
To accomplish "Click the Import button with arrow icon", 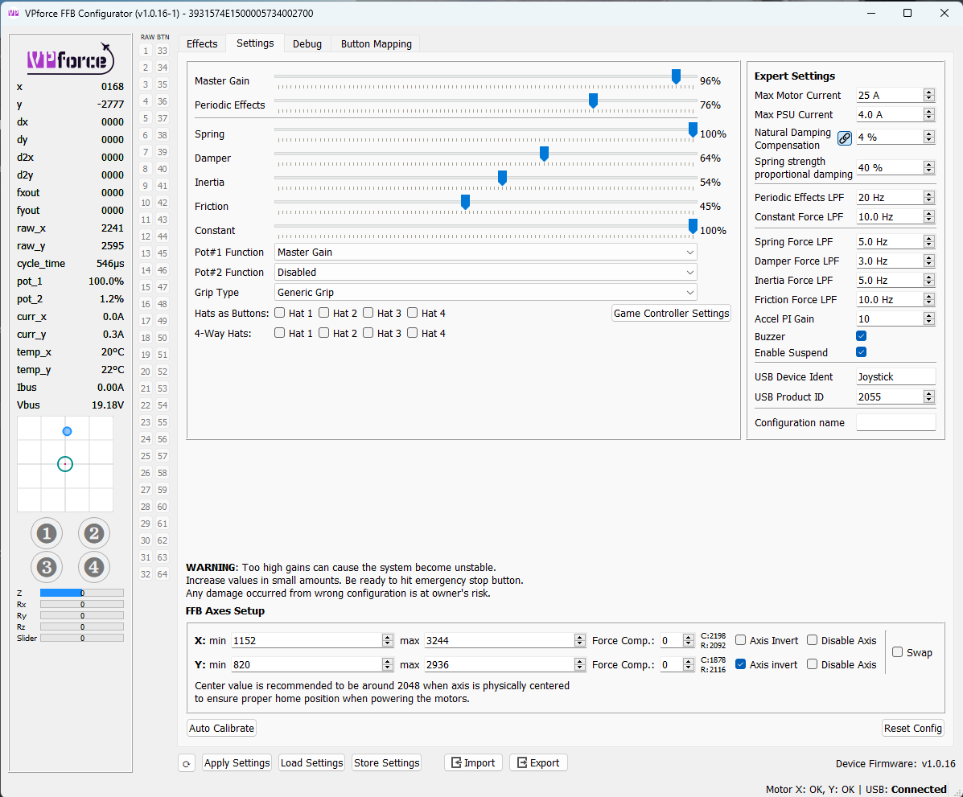I will click(473, 762).
